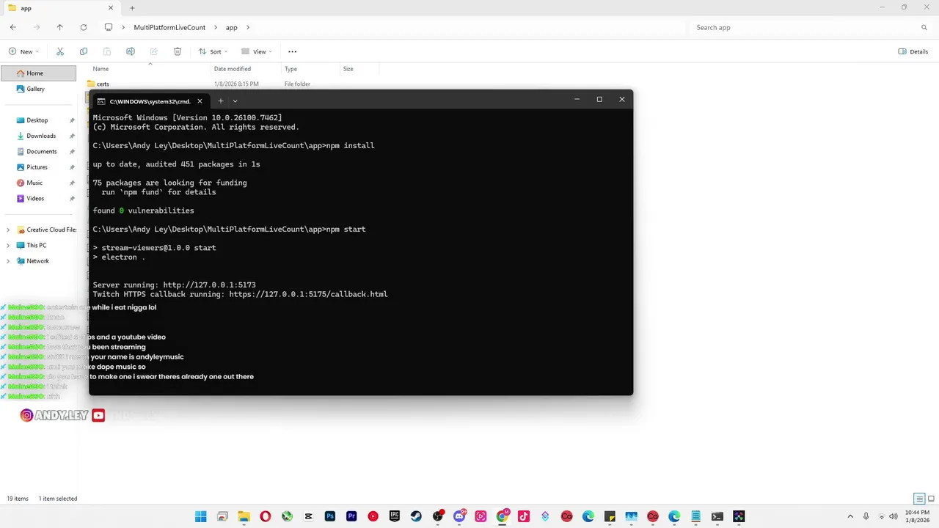Open Epic Games Launcher from taskbar
This screenshot has width=939, height=528.
[x=395, y=516]
